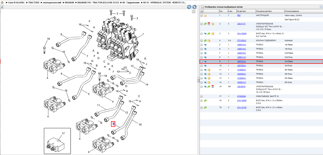This screenshot has width=323, height=155.
Task: Go to previous figure with back arrow
Action: (189, 7)
